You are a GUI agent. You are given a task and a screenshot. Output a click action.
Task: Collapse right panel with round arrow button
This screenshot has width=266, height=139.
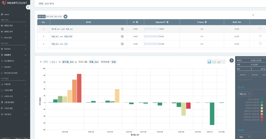232,60
